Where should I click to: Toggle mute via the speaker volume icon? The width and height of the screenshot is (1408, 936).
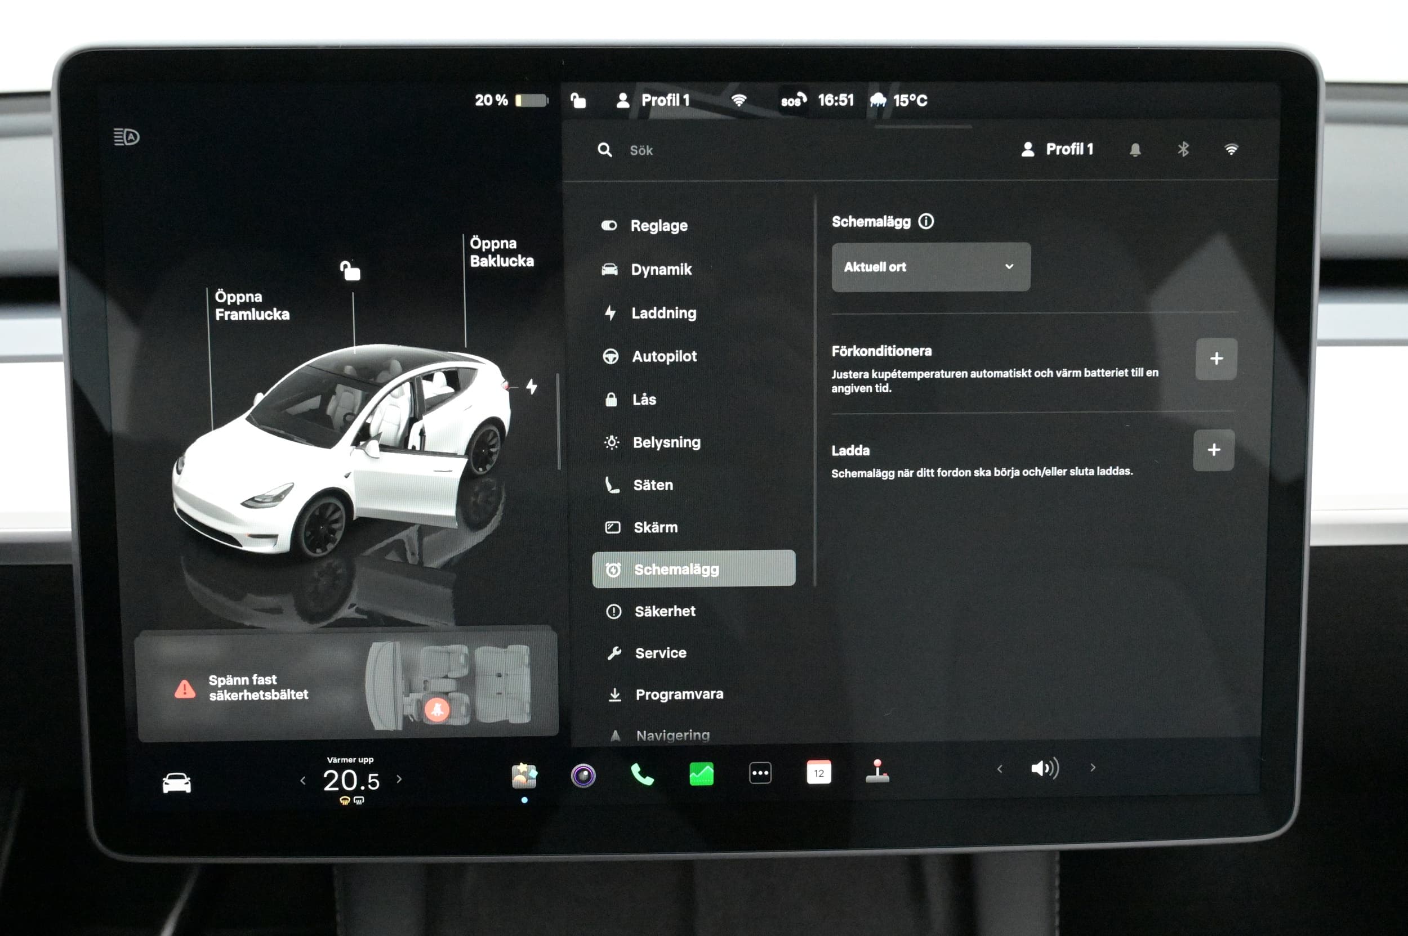(x=1044, y=768)
